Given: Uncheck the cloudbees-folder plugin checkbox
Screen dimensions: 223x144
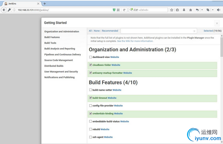Looking at the screenshot, I should pos(90,65).
